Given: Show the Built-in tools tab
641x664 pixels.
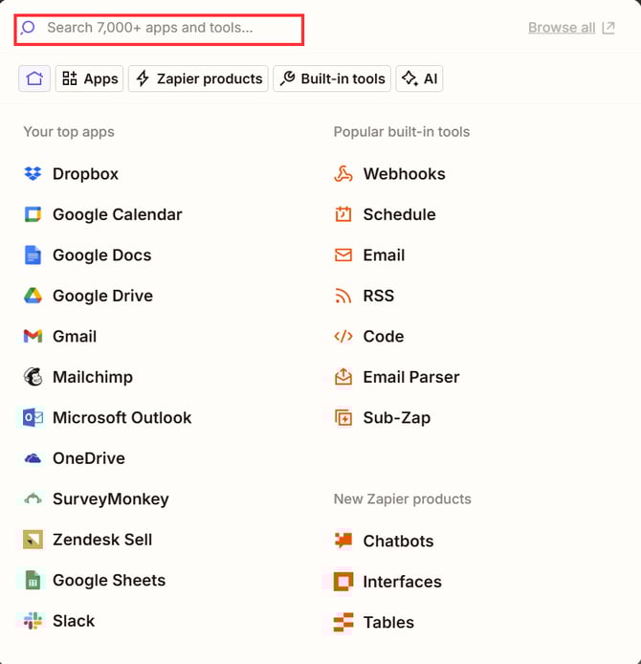Looking at the screenshot, I should coord(333,78).
